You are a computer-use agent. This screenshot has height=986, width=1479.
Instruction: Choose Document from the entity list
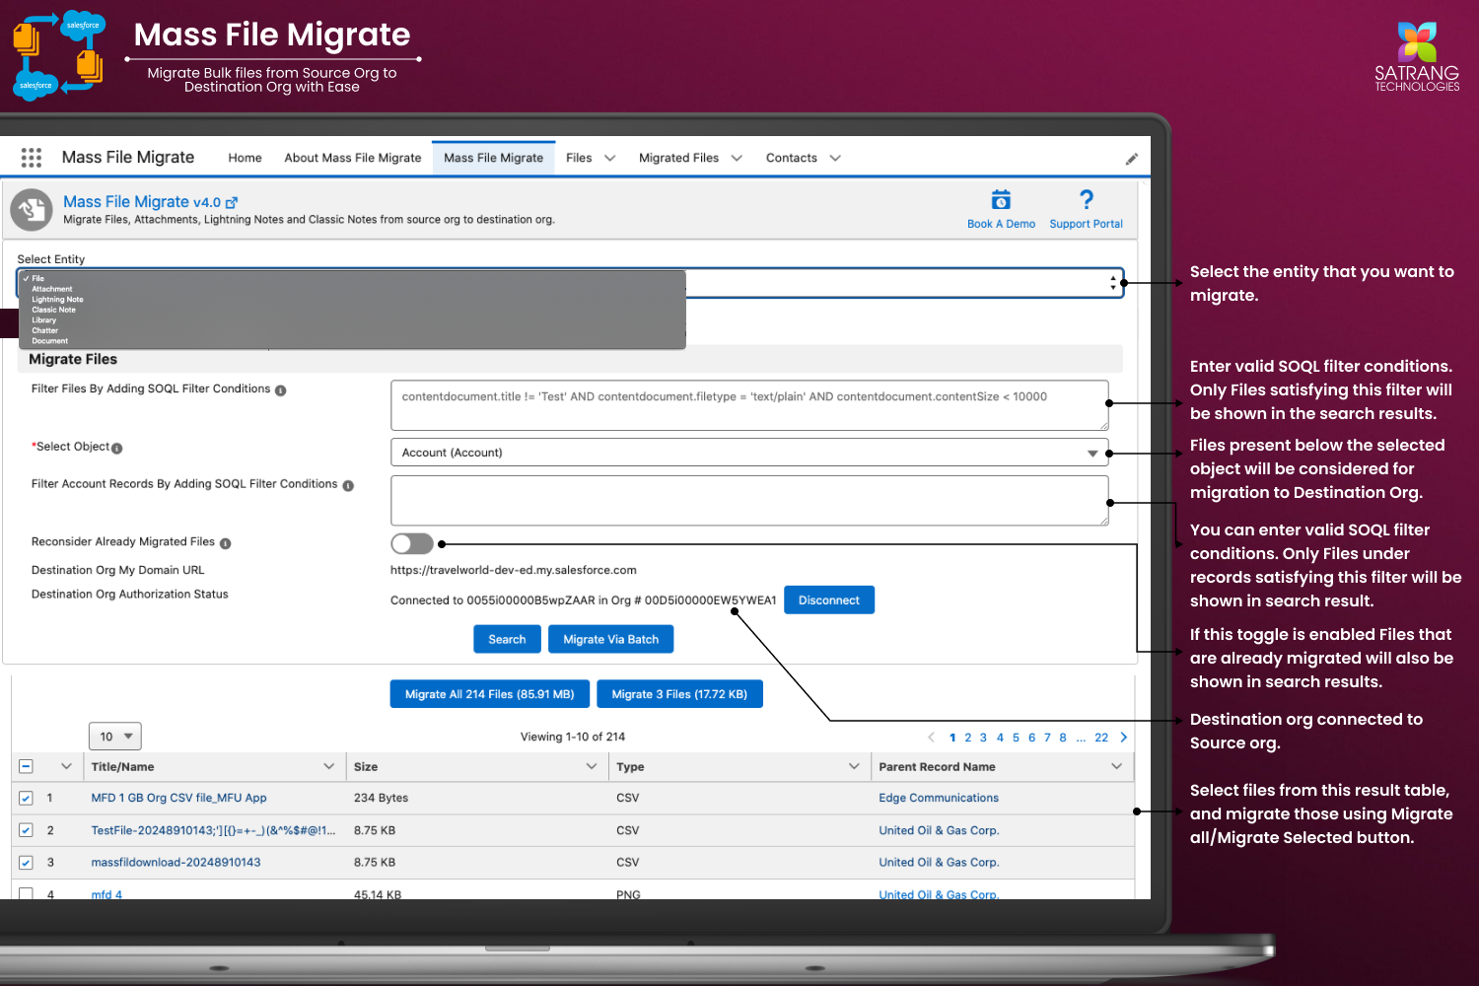click(49, 341)
